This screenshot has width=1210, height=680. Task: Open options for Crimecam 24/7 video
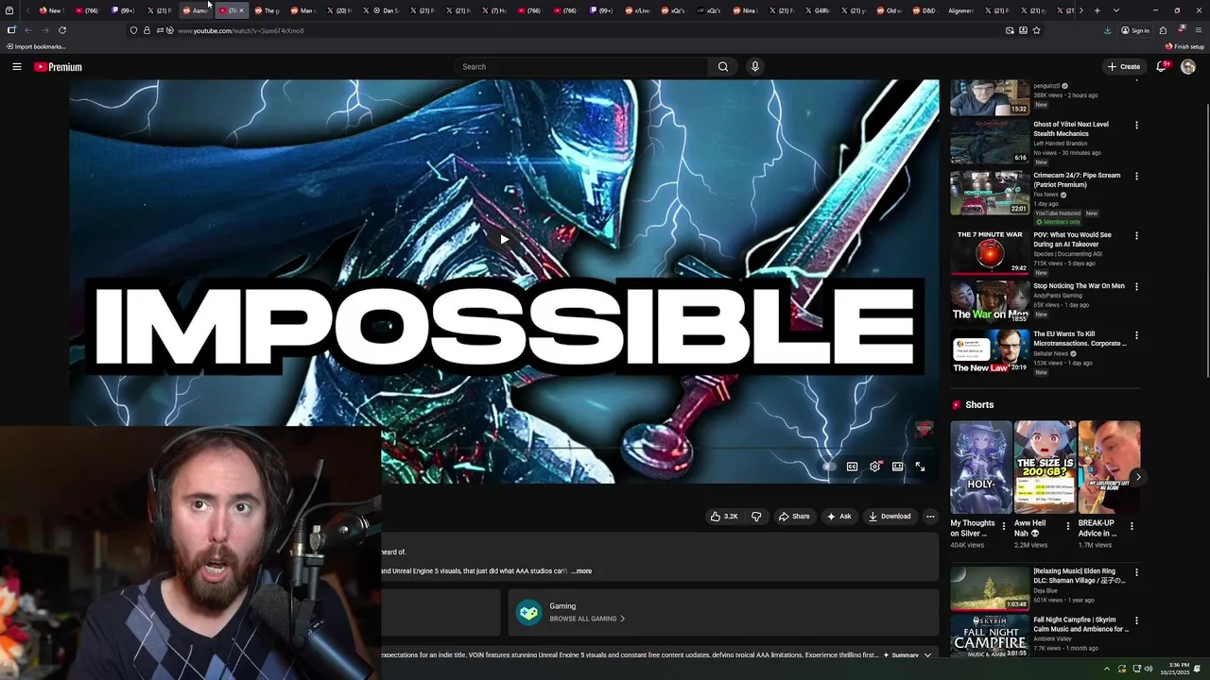(1136, 176)
